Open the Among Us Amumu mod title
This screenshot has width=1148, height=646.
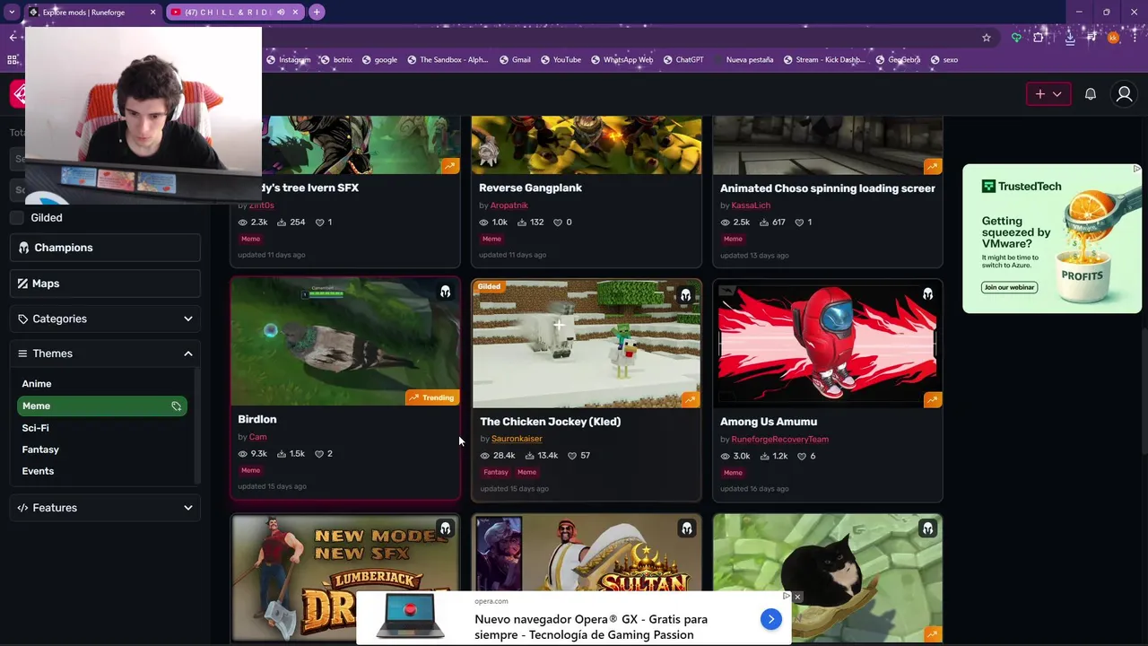coord(769,422)
